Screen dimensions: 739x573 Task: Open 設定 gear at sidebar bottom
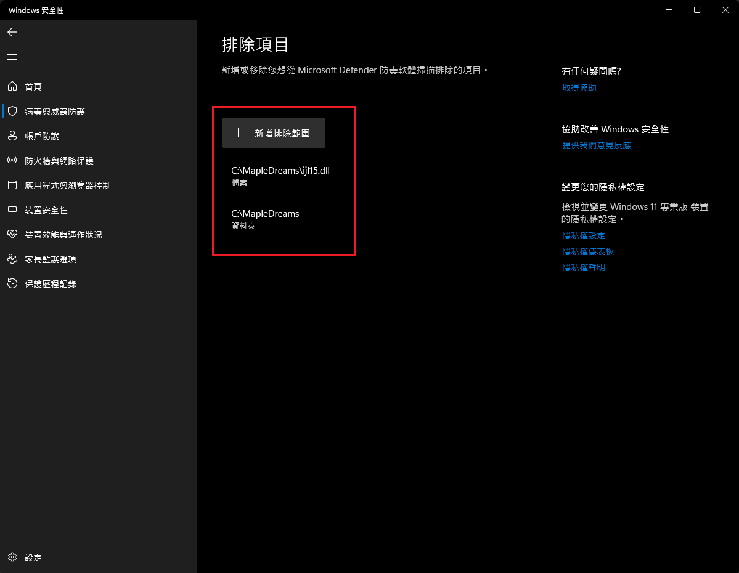[12, 558]
